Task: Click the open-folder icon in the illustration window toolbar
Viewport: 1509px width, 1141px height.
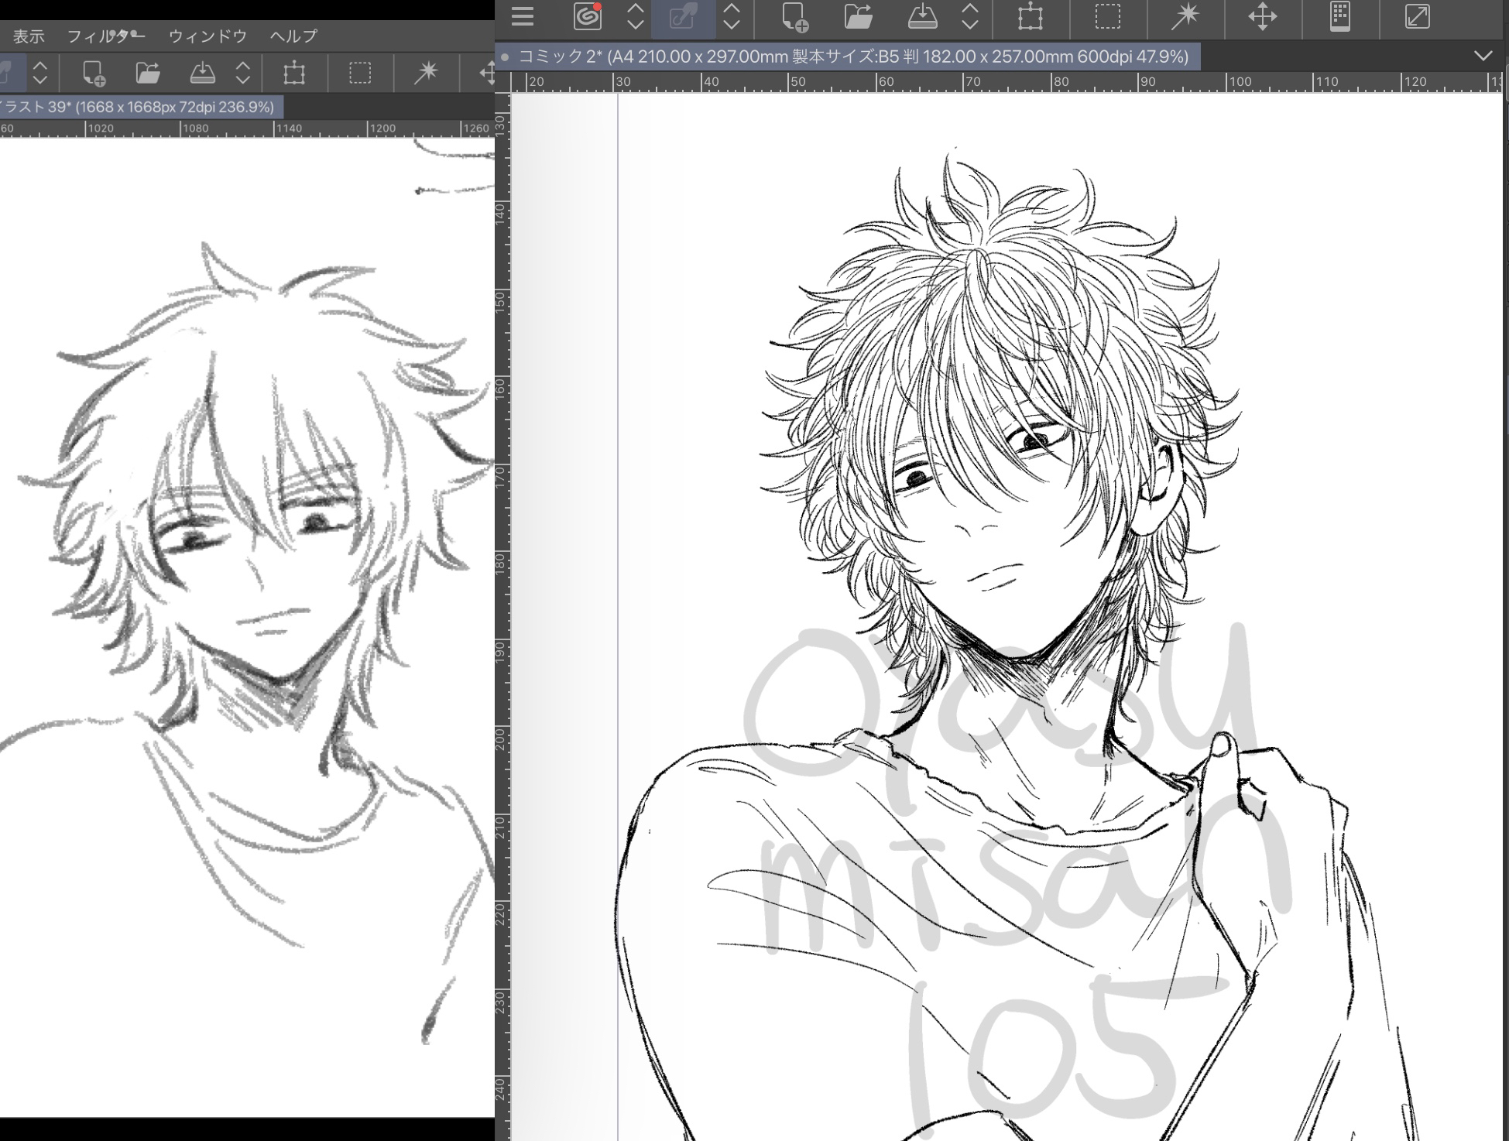Action: [x=147, y=74]
